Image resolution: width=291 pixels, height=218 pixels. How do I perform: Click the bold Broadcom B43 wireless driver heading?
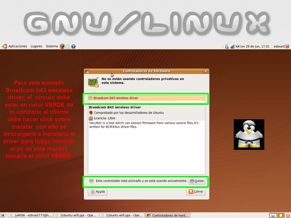click(x=115, y=107)
